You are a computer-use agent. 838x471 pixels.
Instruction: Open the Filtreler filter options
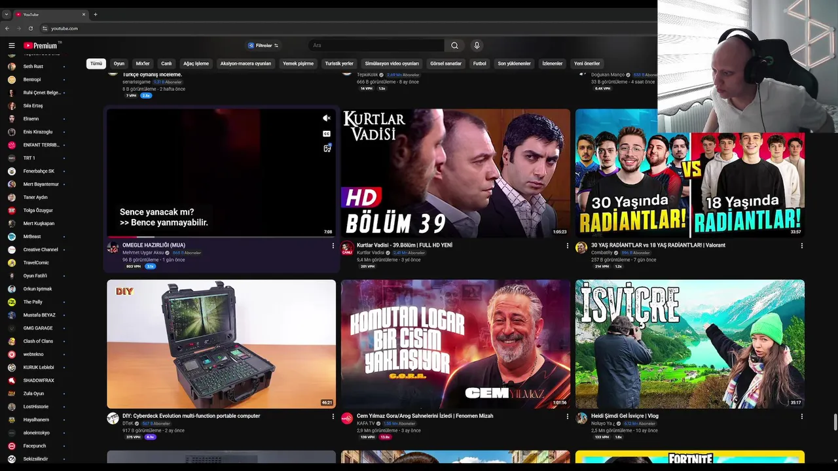click(263, 46)
